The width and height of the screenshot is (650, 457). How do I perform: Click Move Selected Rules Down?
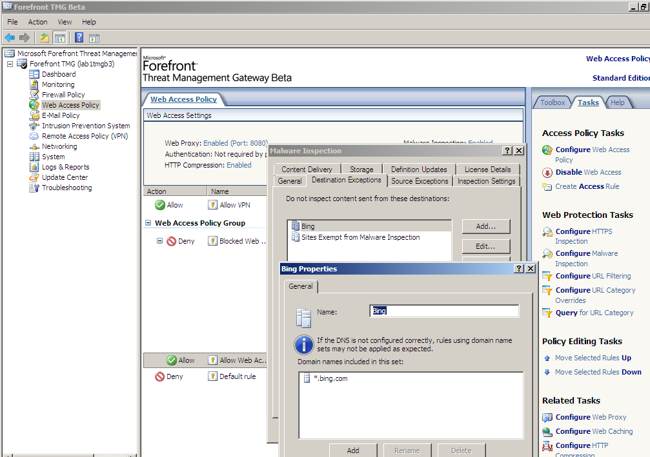(x=598, y=372)
